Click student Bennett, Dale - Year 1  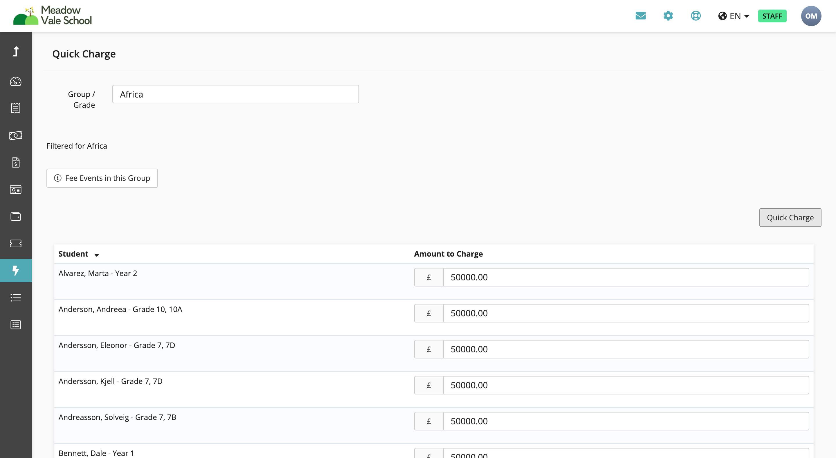[x=96, y=453]
